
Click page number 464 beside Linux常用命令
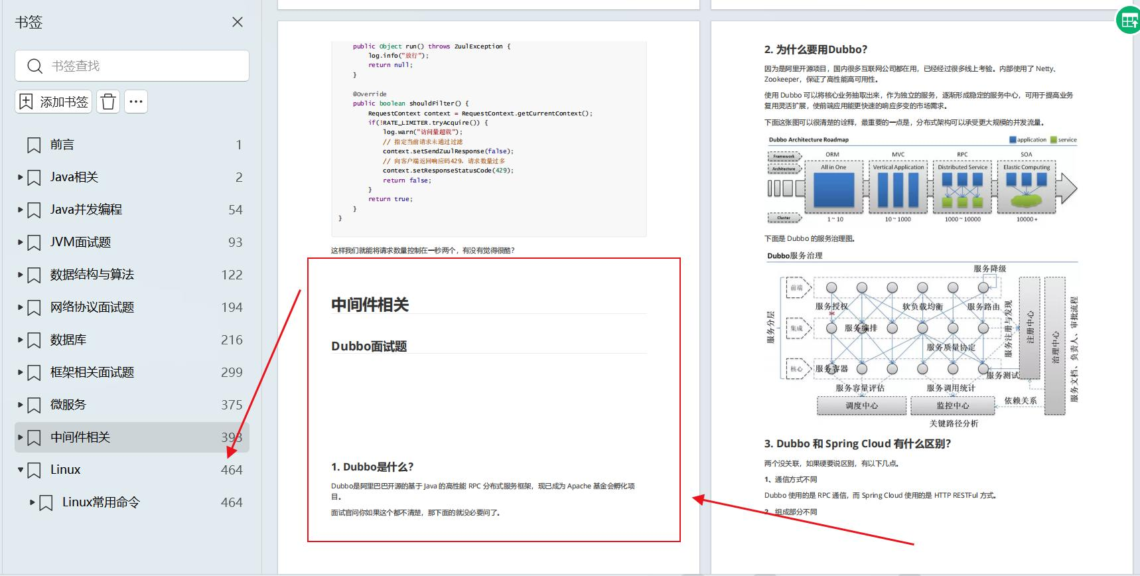click(232, 502)
